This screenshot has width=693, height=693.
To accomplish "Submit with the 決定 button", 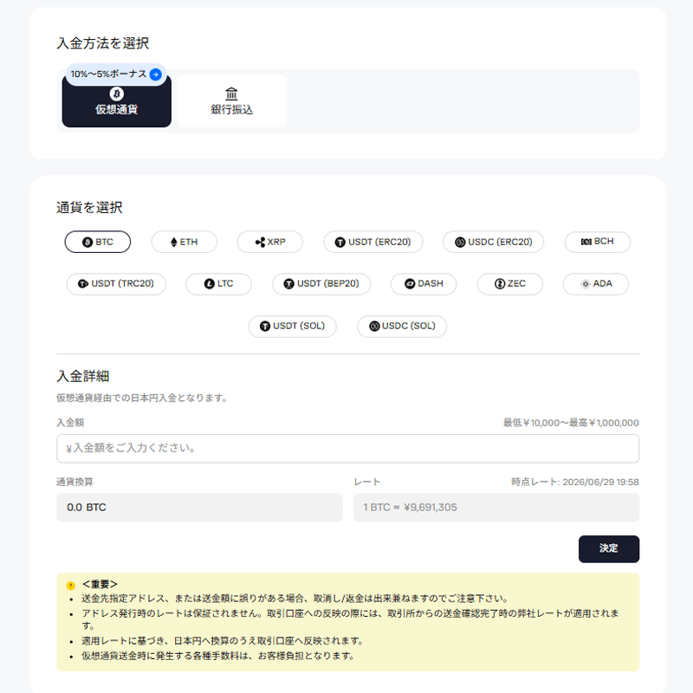I will pos(609,549).
